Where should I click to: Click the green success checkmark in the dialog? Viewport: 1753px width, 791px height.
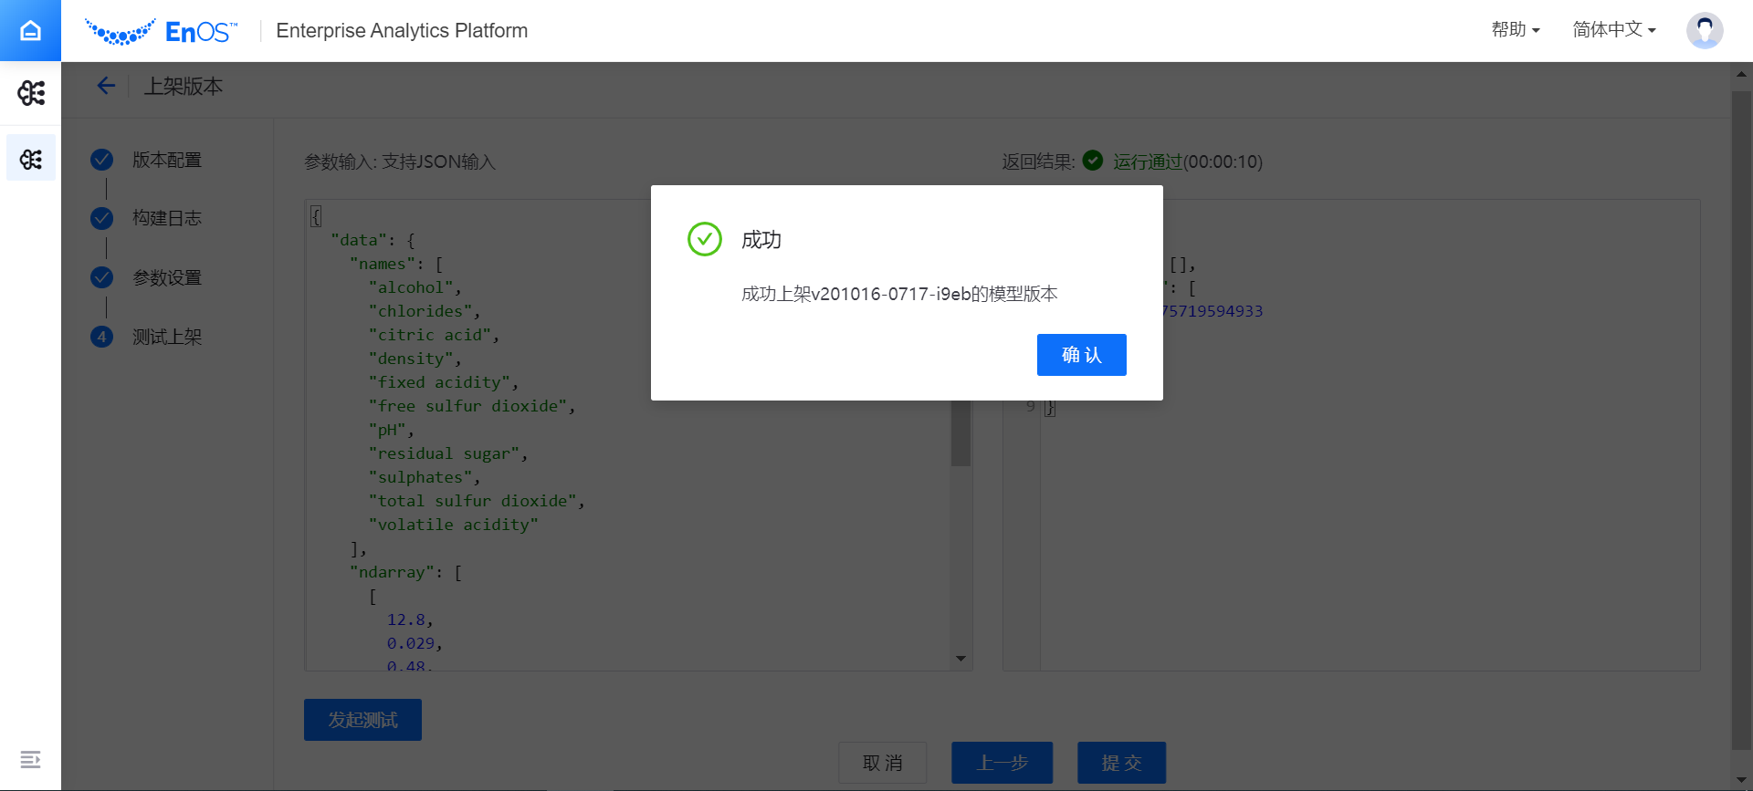click(704, 239)
